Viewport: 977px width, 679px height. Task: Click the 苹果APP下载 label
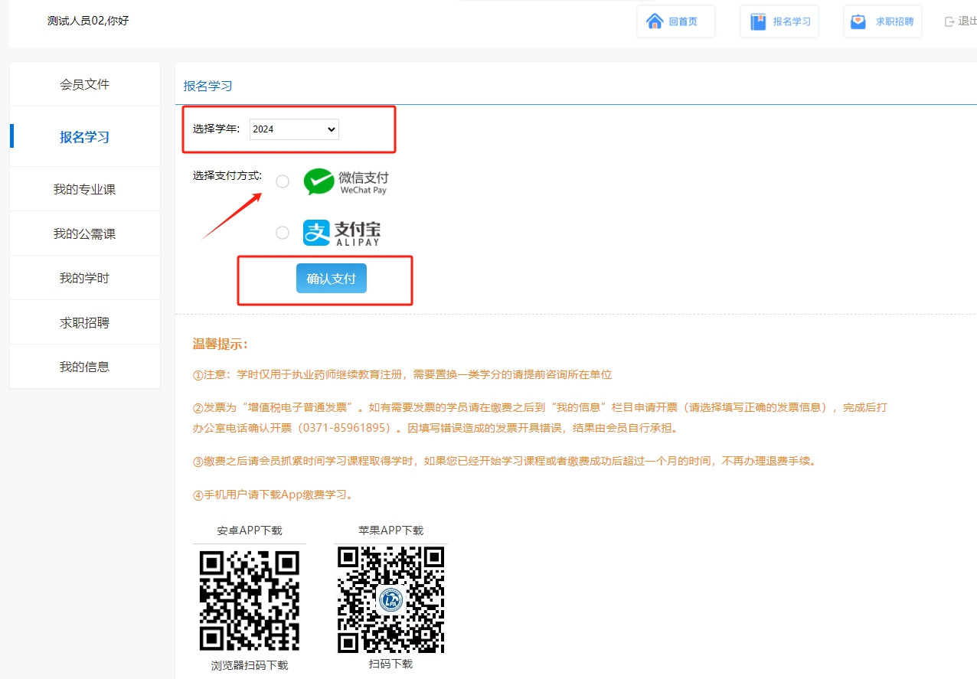390,530
